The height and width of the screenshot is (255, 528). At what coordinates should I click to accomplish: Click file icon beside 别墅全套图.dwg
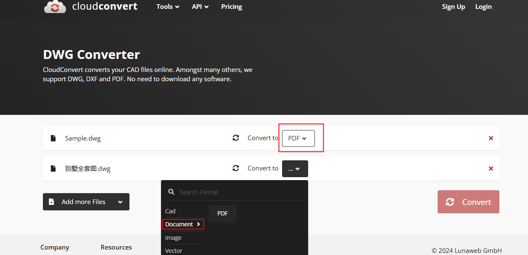pyautogui.click(x=53, y=168)
